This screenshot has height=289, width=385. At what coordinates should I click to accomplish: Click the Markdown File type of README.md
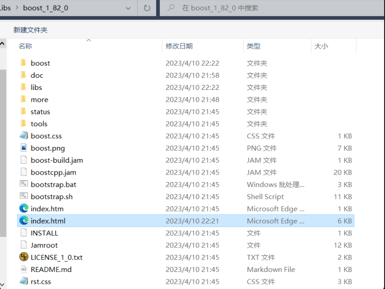coord(271,269)
